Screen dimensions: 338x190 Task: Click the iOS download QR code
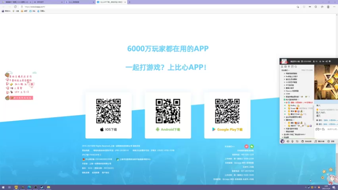click(x=109, y=111)
